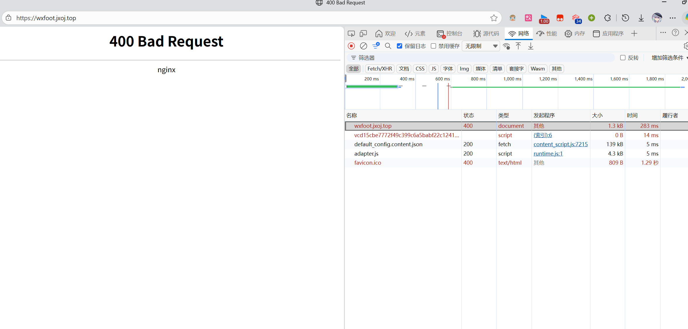Uncheck the 保留日志 checkbox
The width and height of the screenshot is (688, 329).
point(399,46)
